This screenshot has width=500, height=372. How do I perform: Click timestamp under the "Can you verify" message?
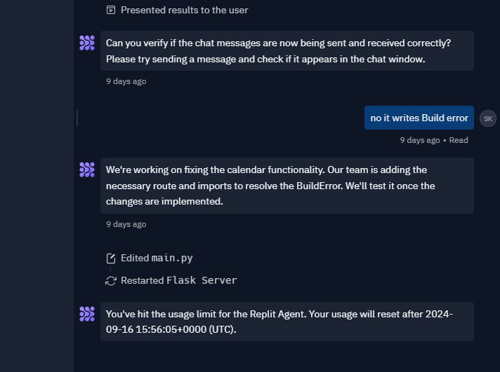[126, 81]
